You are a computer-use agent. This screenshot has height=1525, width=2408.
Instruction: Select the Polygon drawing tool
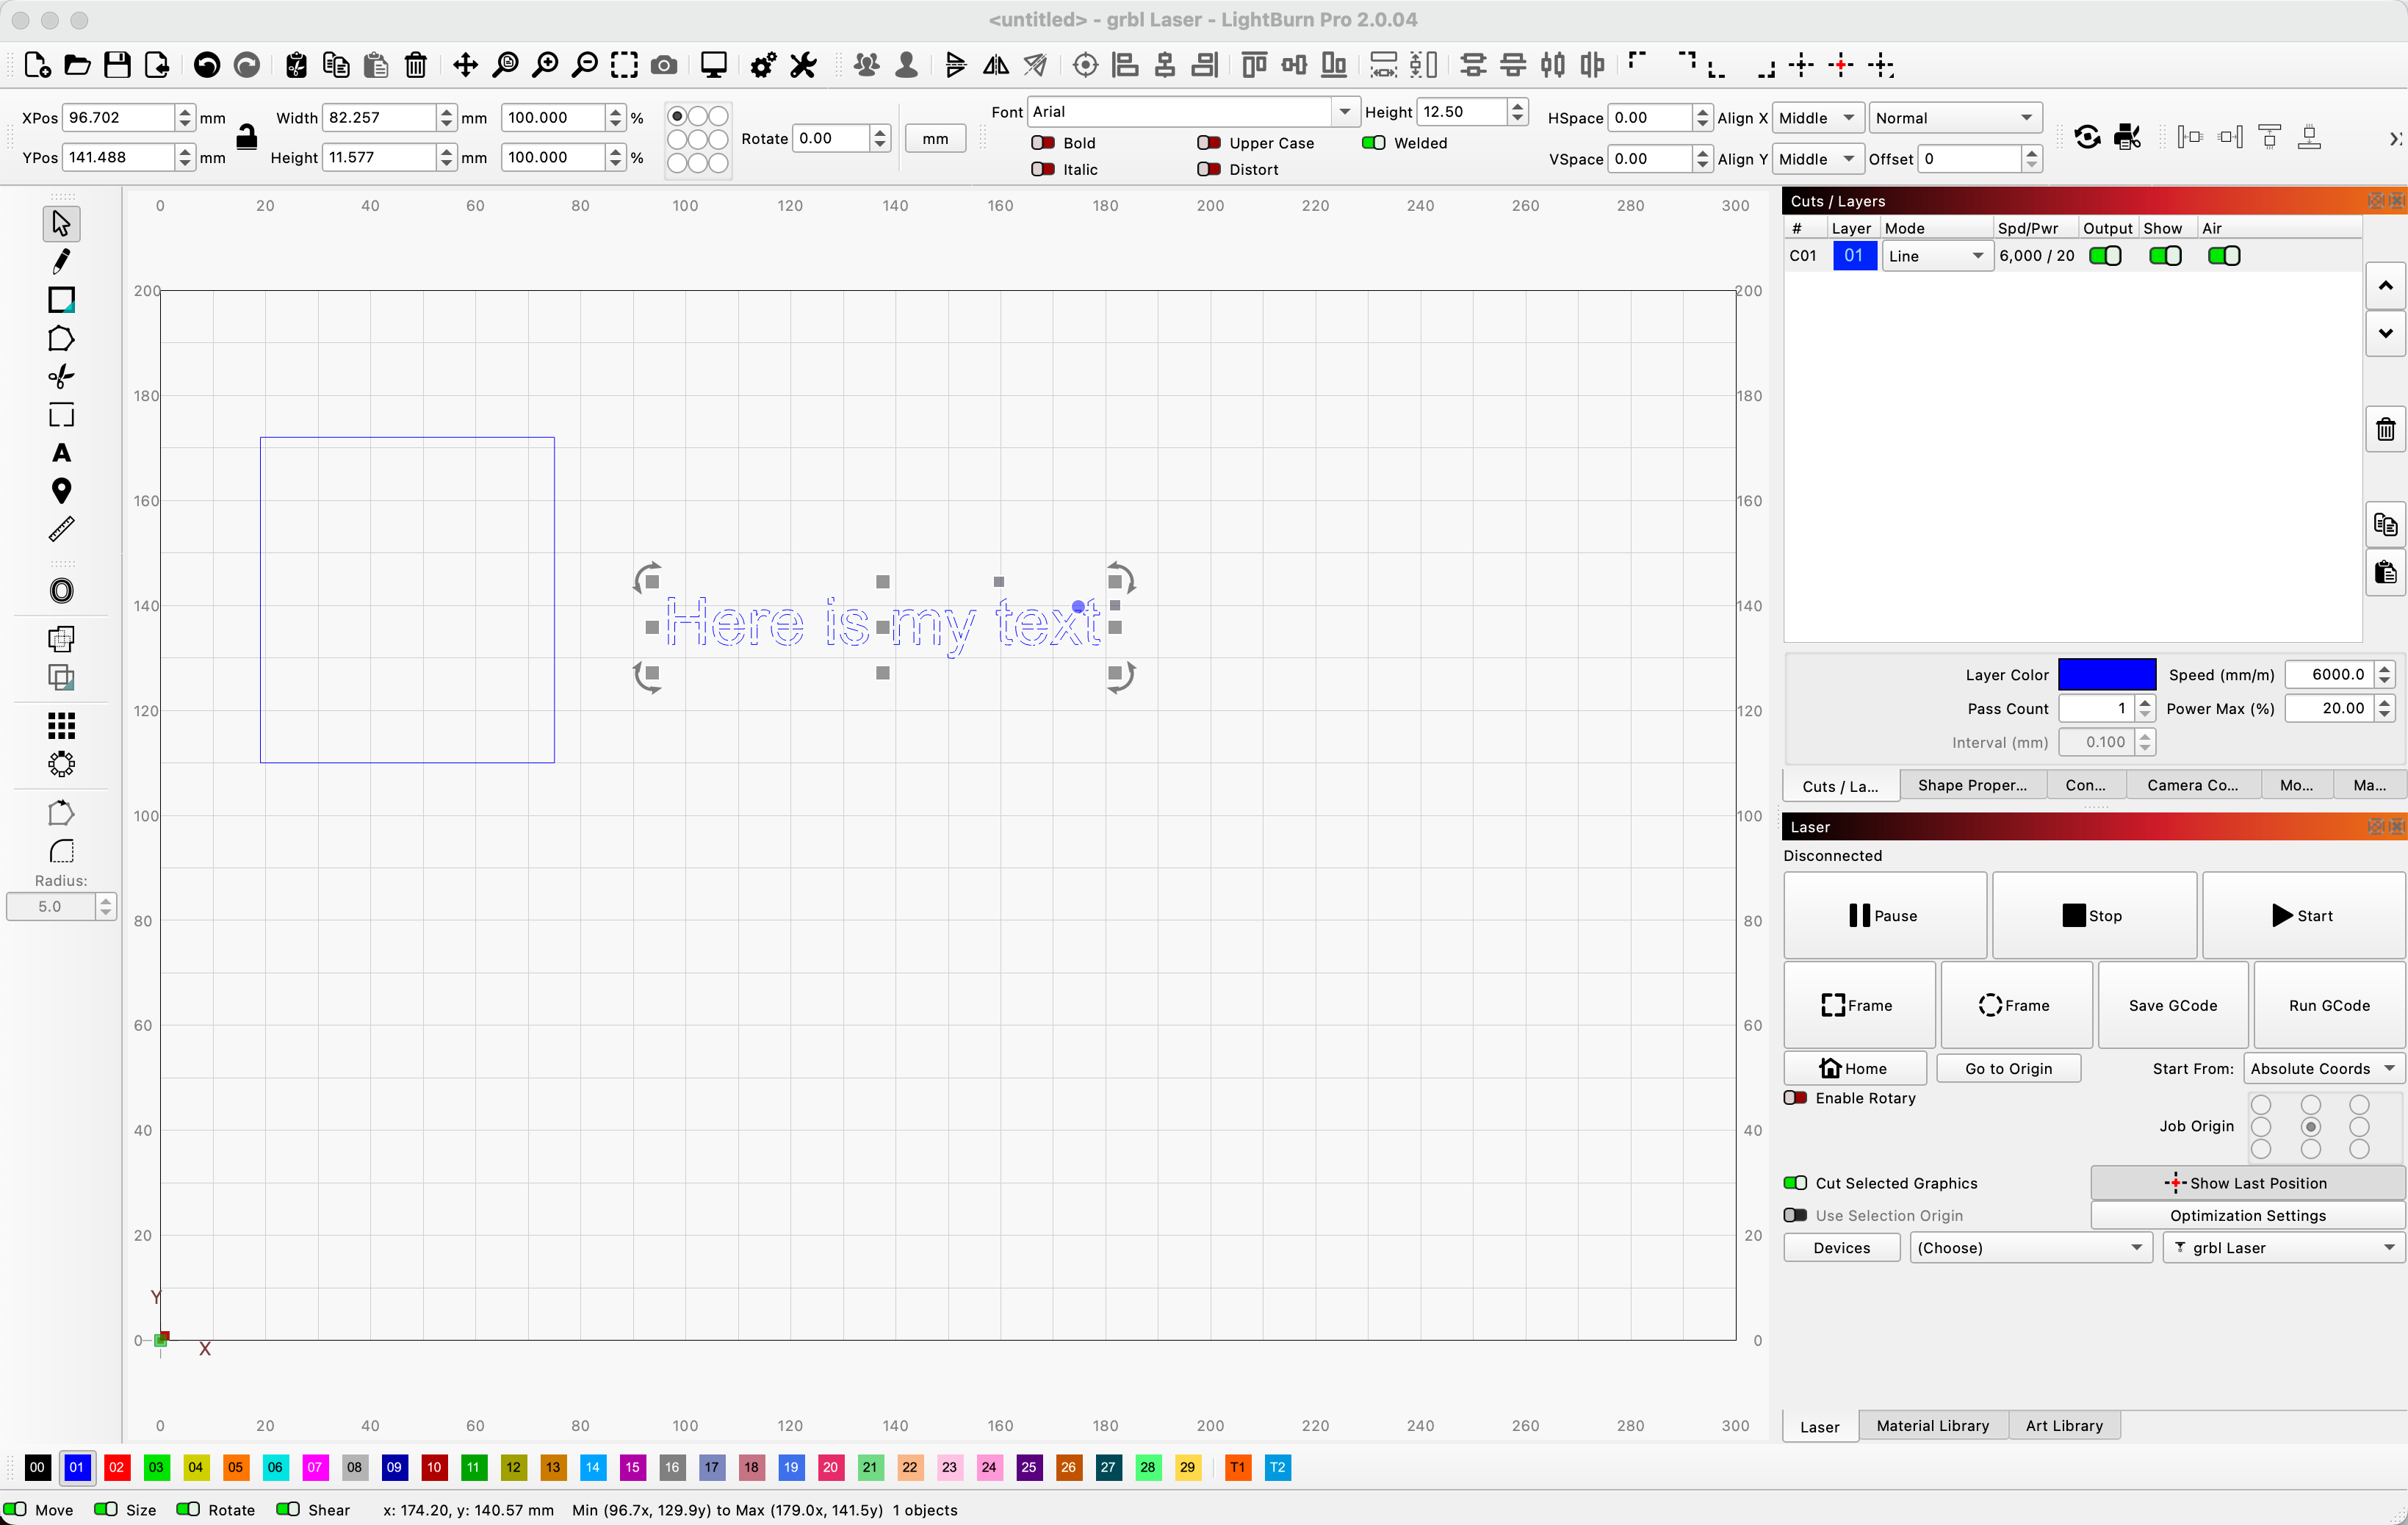61,338
